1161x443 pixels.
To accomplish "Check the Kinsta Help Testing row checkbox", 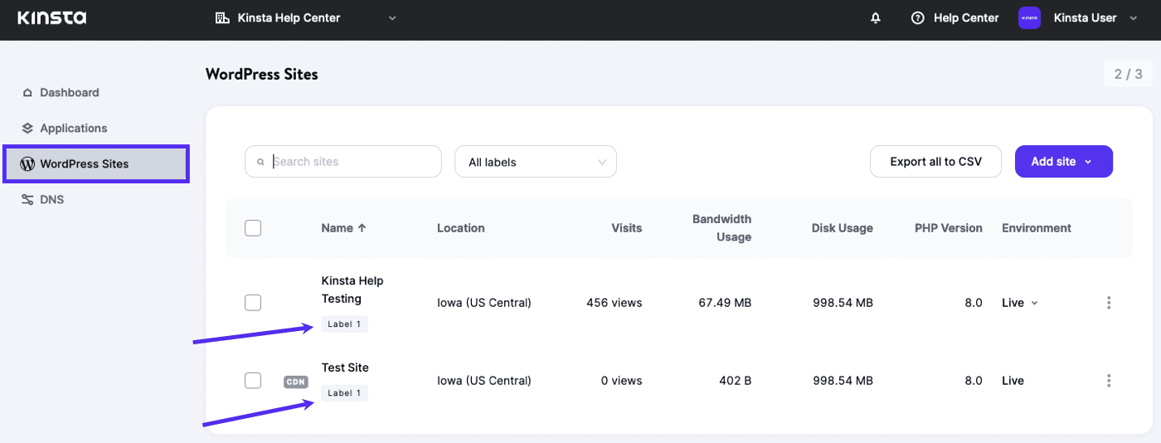I will pyautogui.click(x=253, y=303).
